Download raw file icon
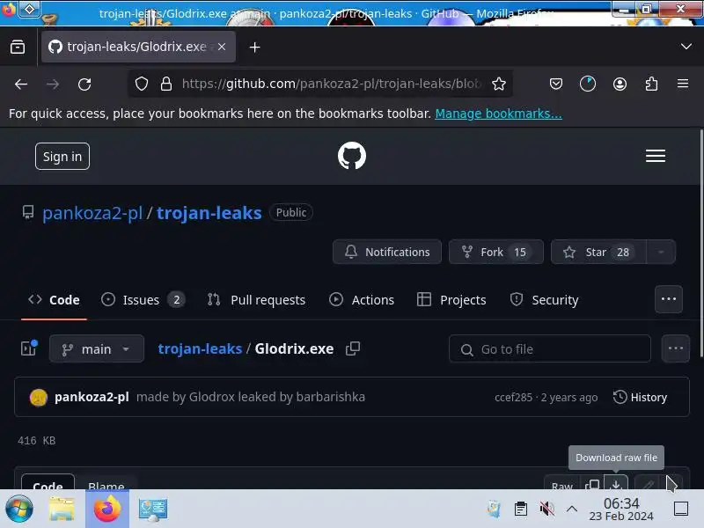Image resolution: width=704 pixels, height=528 pixels. click(x=616, y=484)
